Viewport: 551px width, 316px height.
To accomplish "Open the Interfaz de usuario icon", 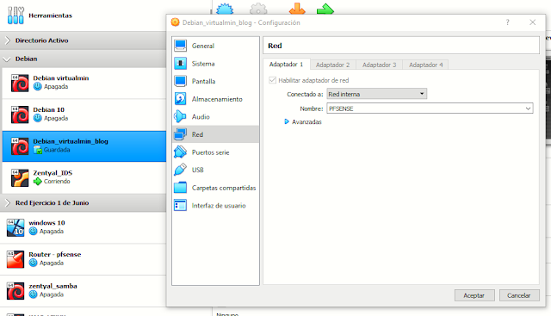I will pyautogui.click(x=180, y=205).
